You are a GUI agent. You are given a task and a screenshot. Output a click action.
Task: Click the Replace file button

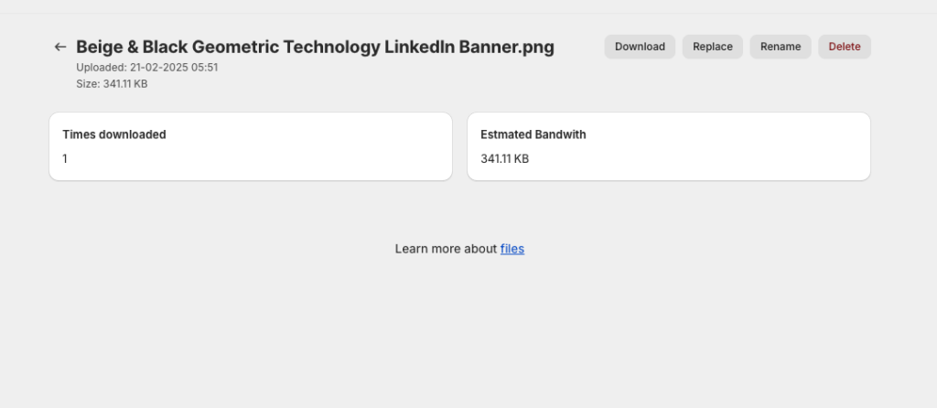[x=712, y=47]
